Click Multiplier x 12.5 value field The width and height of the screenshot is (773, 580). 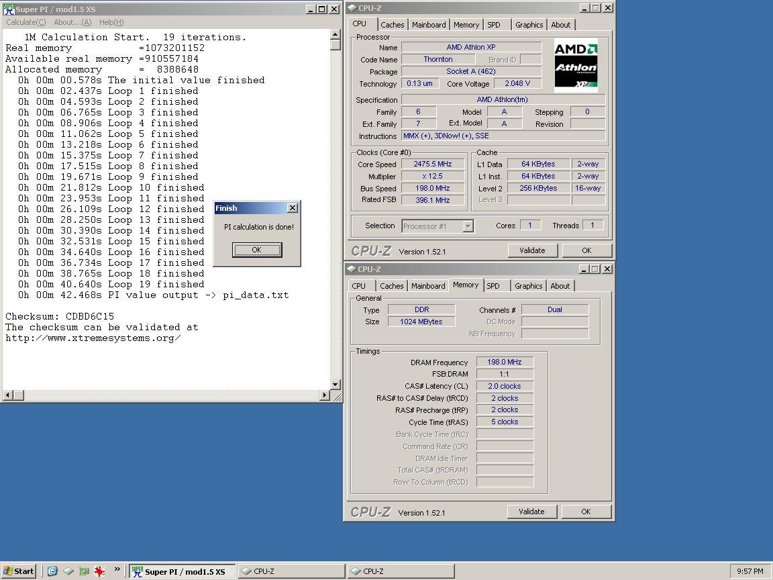coord(433,176)
